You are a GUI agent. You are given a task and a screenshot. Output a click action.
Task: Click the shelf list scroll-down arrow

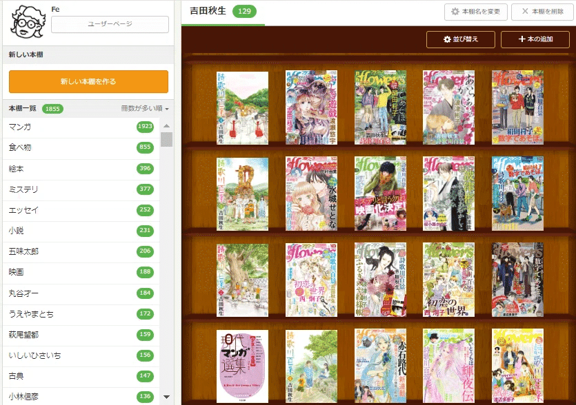tap(166, 397)
